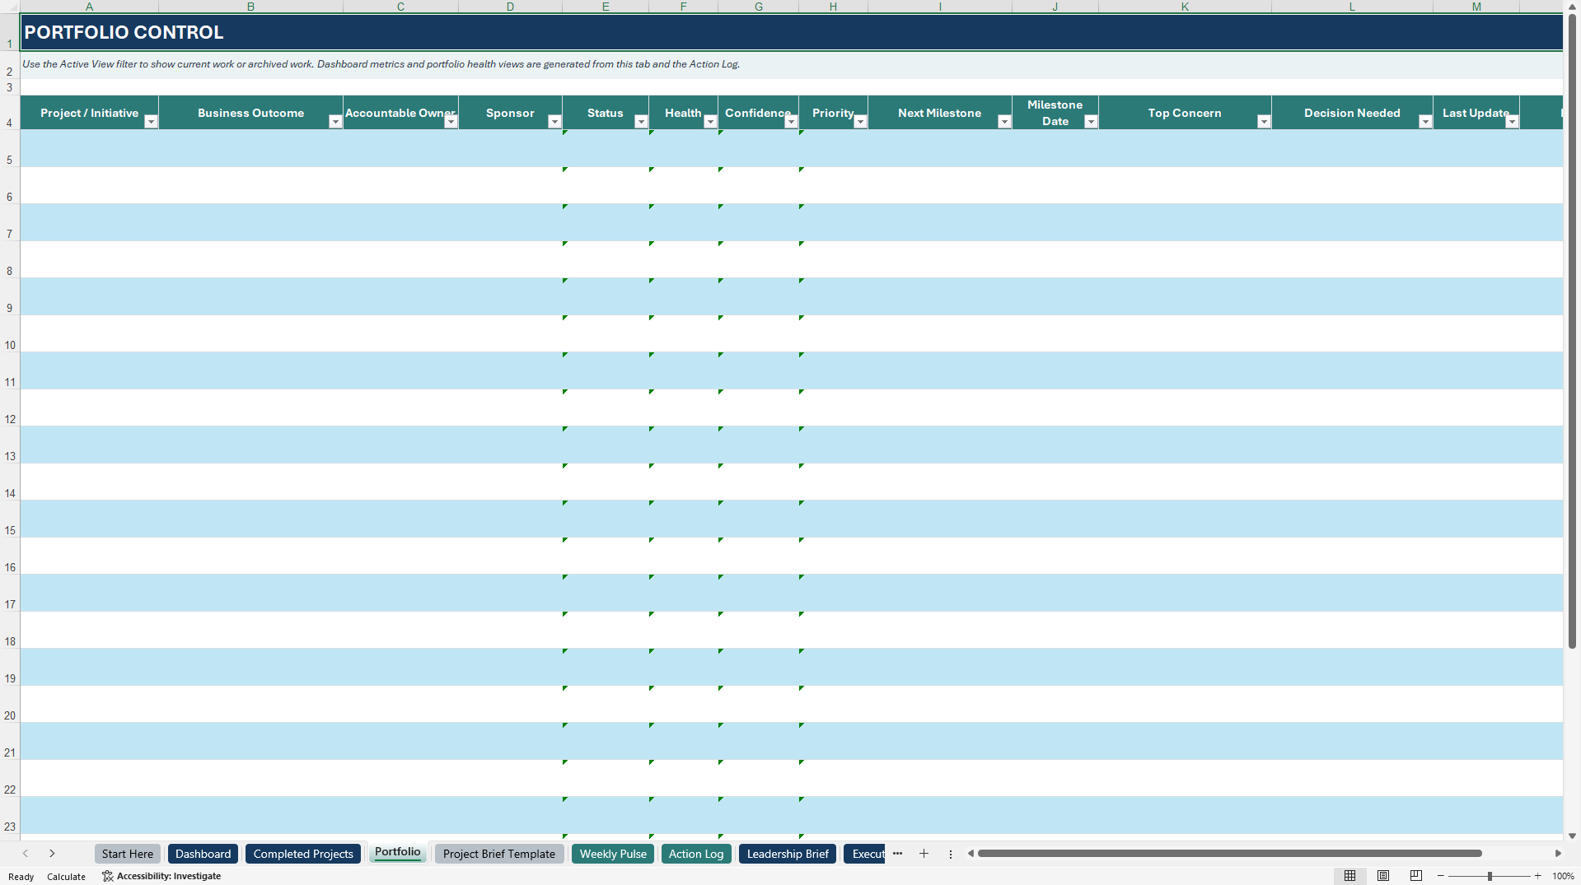Advance sheet tabs with the next arrow

52,854
